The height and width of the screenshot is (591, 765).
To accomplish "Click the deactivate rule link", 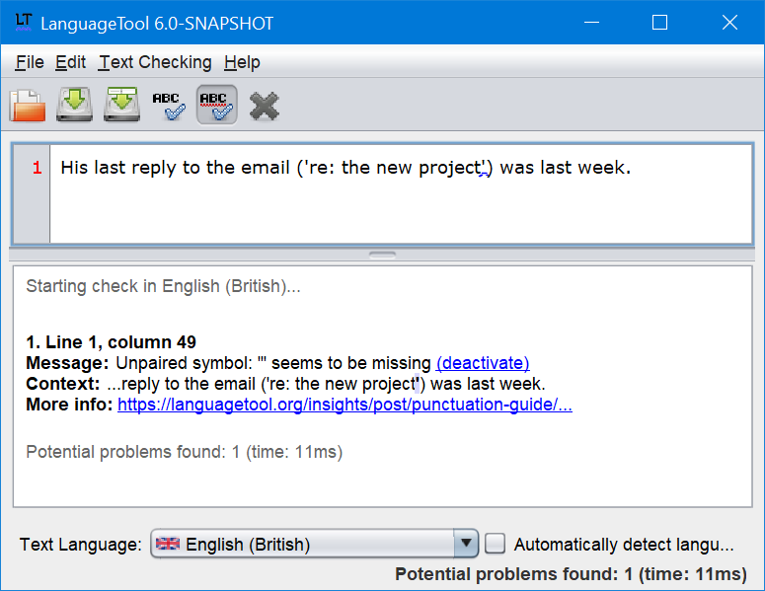I will click(483, 363).
